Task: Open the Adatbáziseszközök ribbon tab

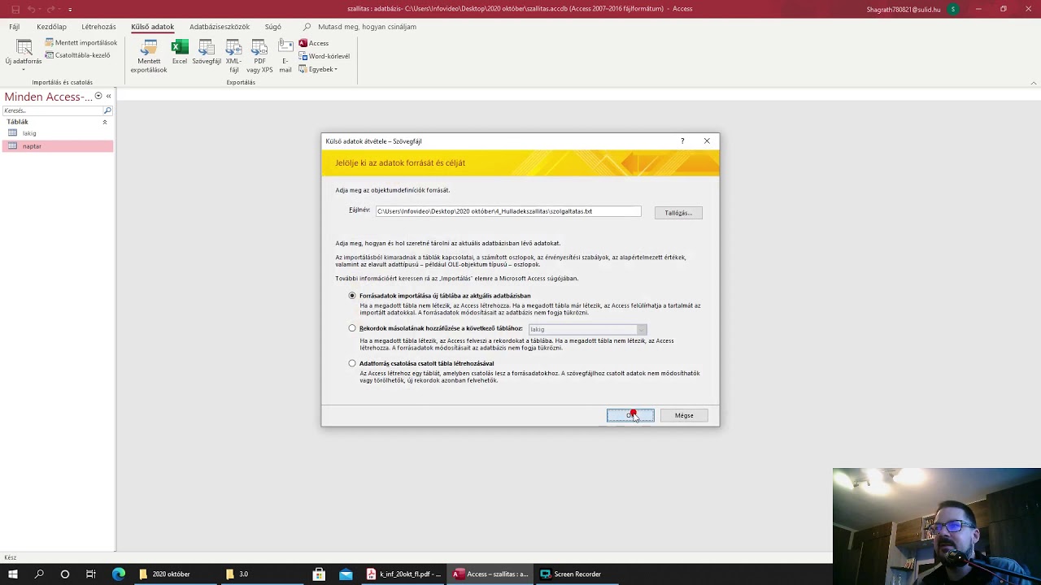Action: (x=220, y=27)
